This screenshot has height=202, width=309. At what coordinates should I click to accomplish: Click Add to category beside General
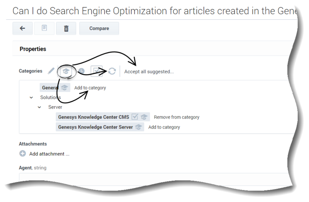point(90,88)
